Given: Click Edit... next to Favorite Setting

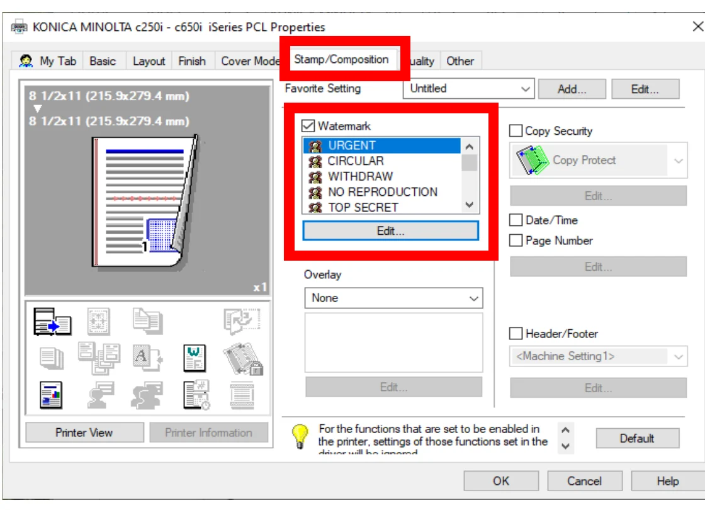Looking at the screenshot, I should click(x=645, y=89).
